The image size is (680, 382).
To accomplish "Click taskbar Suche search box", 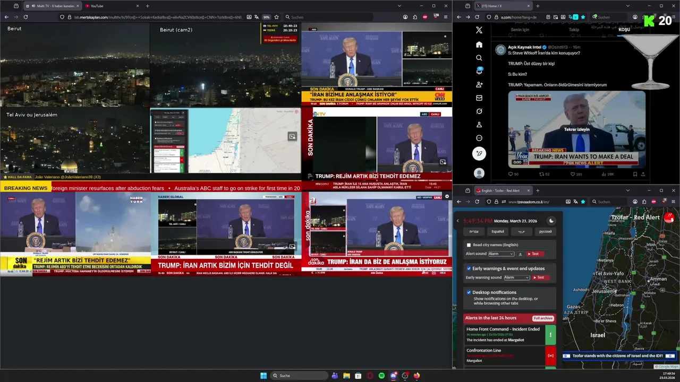I will [x=299, y=376].
